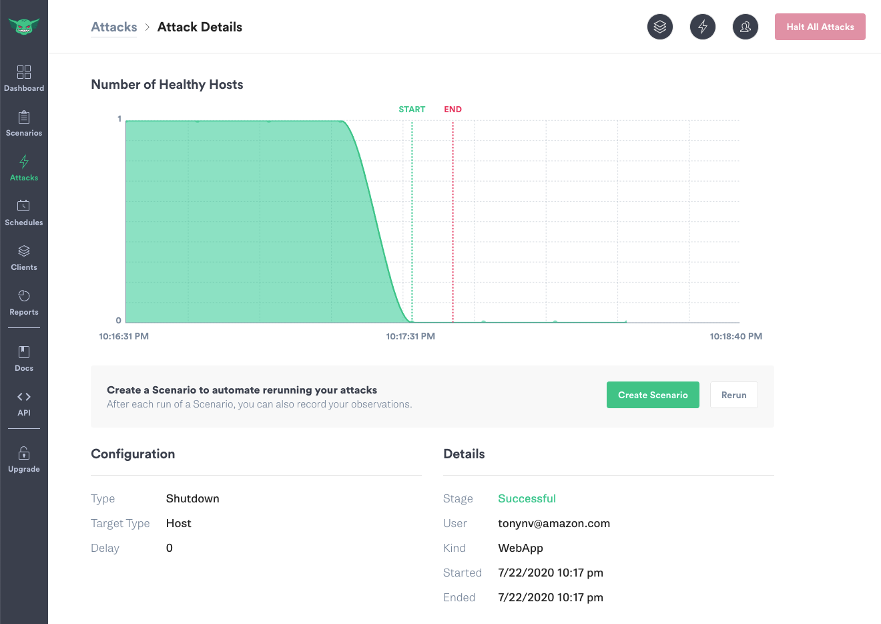881x624 pixels.
Task: Open the Reports pie chart icon
Action: (24, 295)
